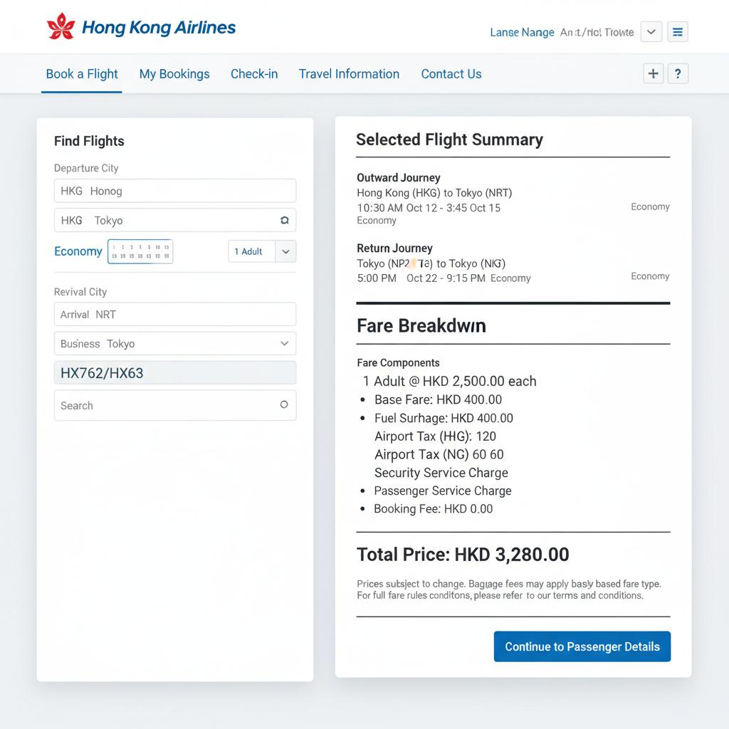Open the date picker calendar widget
Viewport: 729px width, 729px height.
click(x=140, y=251)
